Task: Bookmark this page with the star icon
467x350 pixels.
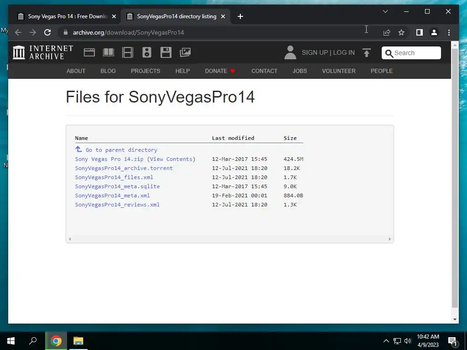Action: point(401,32)
